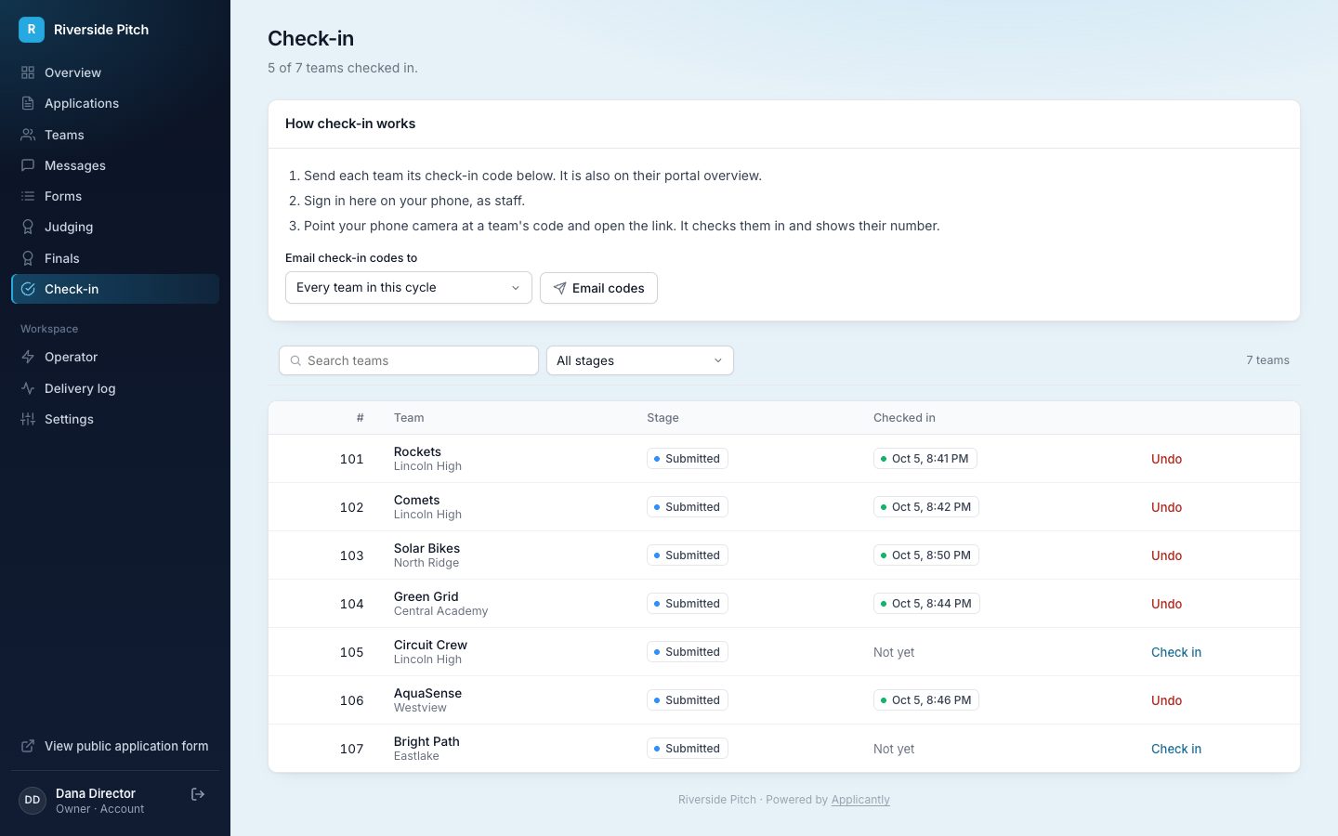Viewport: 1338px width, 836px height.
Task: Click the Operator lightning icon
Action: [x=28, y=357]
